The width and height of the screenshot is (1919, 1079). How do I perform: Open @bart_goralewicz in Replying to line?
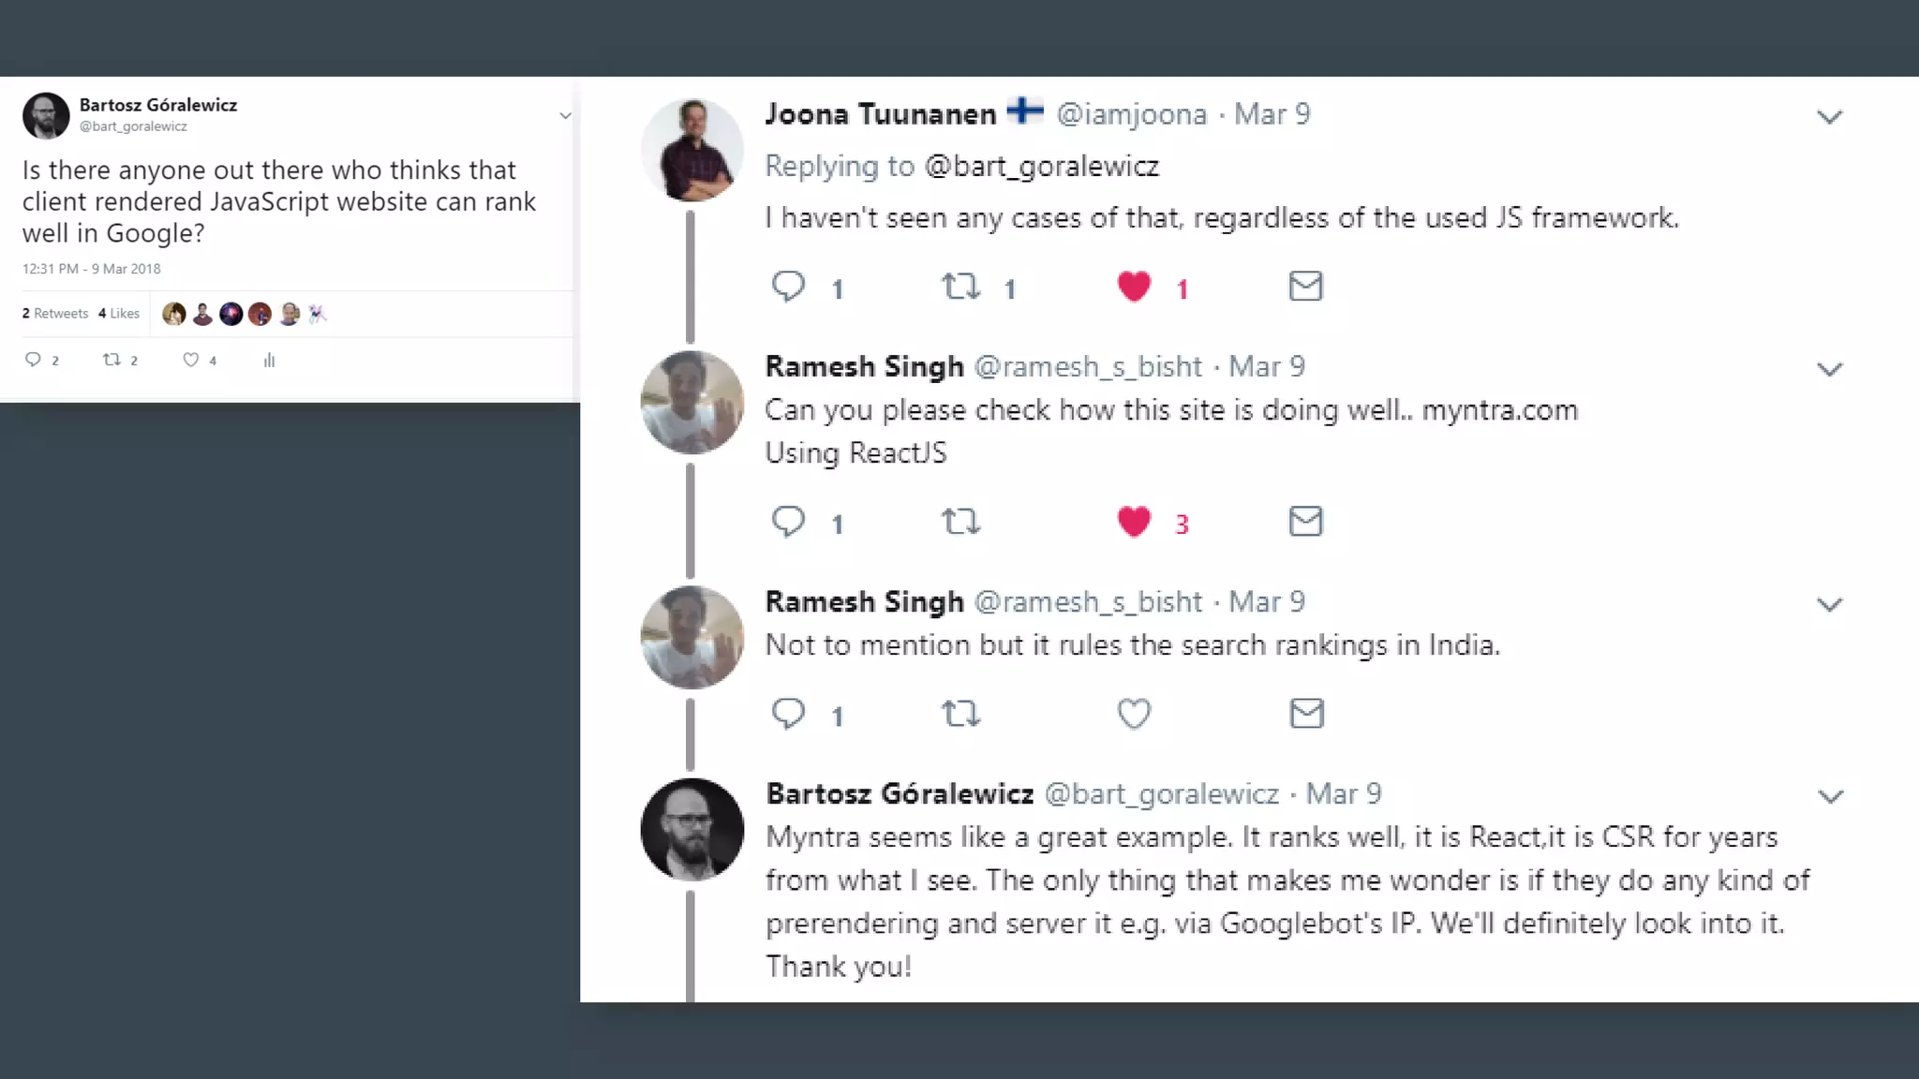[x=1041, y=167]
